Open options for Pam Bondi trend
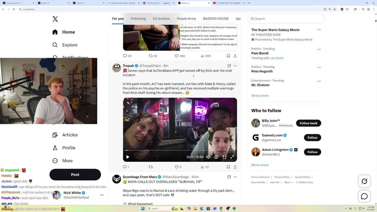 tap(319, 49)
